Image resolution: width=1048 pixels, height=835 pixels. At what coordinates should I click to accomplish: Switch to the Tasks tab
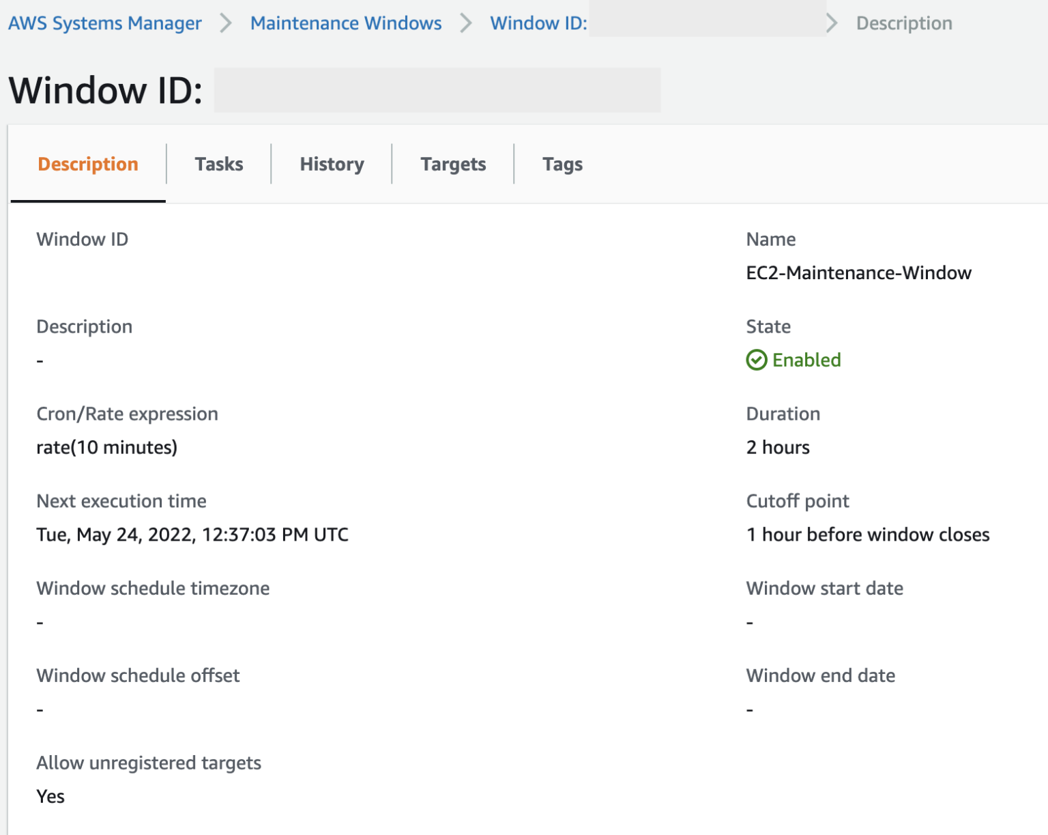click(218, 164)
